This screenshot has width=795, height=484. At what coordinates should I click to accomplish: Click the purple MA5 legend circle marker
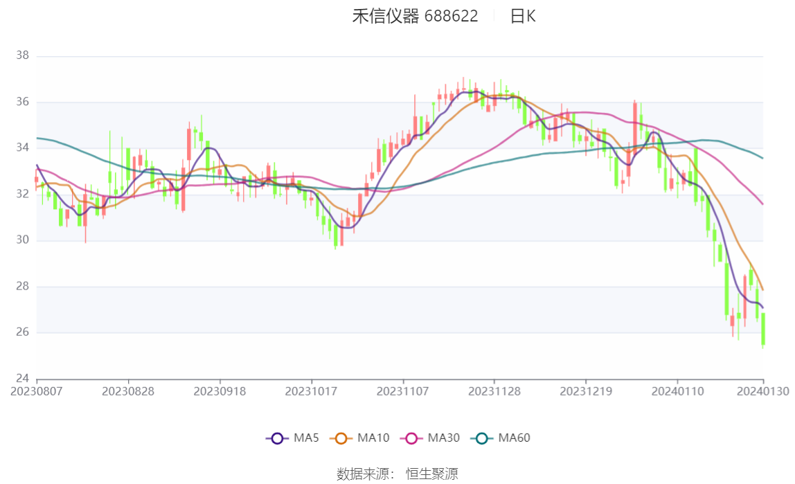277,438
